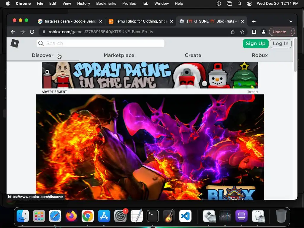This screenshot has width=304, height=228.
Task: Open the Profiles menu
Action: [129, 3]
